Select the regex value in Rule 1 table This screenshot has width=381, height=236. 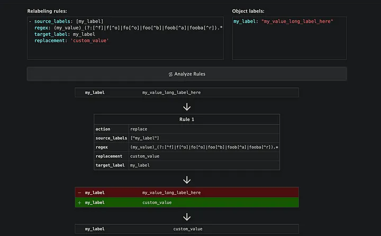(204, 147)
